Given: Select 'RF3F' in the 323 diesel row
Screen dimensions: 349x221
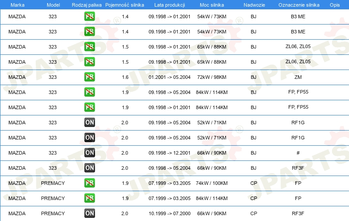Looking at the screenshot, I should [x=298, y=168].
